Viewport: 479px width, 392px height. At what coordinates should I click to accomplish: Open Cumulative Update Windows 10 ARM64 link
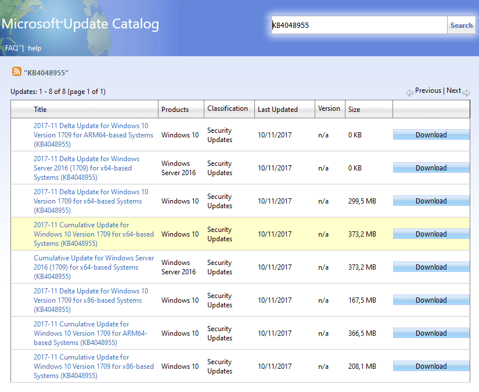point(91,333)
